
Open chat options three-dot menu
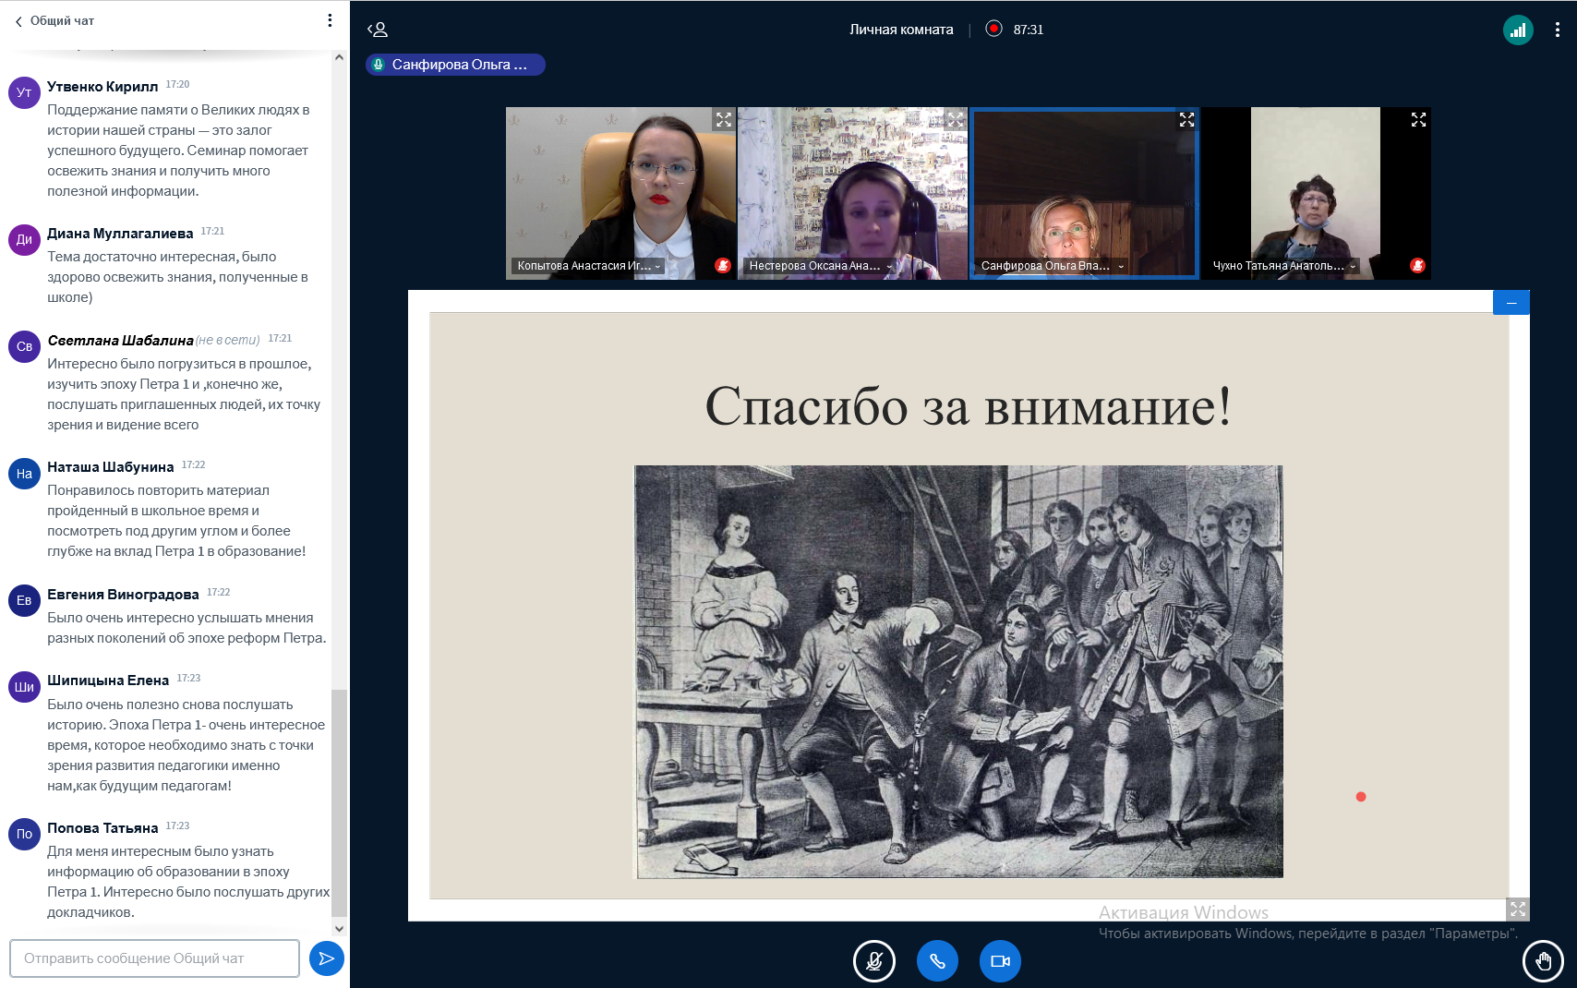330,20
